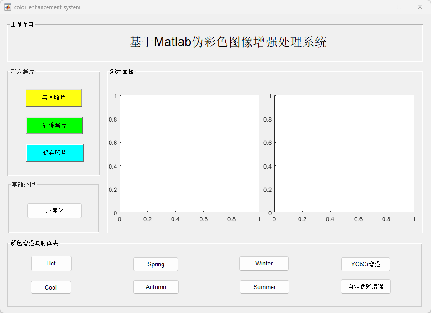The width and height of the screenshot is (431, 313).
Task: Click the cyan 保存照片 save button
Action: (55, 153)
